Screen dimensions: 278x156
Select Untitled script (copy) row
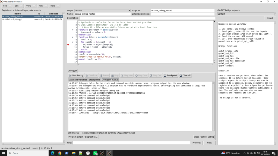click(x=32, y=19)
